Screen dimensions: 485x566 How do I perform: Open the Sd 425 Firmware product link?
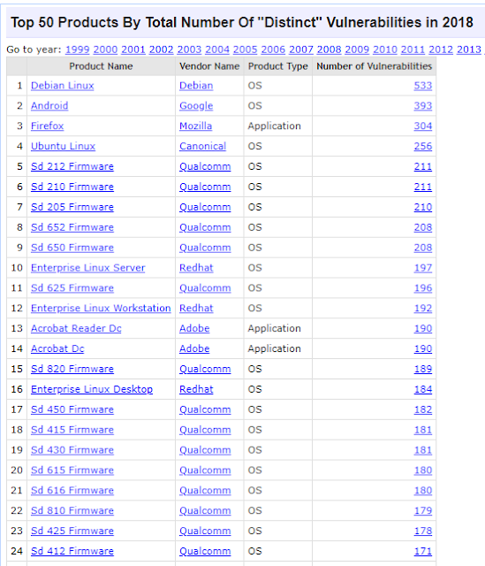tap(72, 531)
